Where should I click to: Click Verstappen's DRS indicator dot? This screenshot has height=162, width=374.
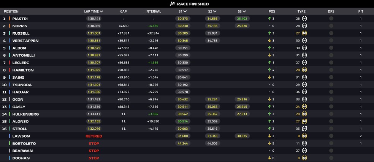331,41
